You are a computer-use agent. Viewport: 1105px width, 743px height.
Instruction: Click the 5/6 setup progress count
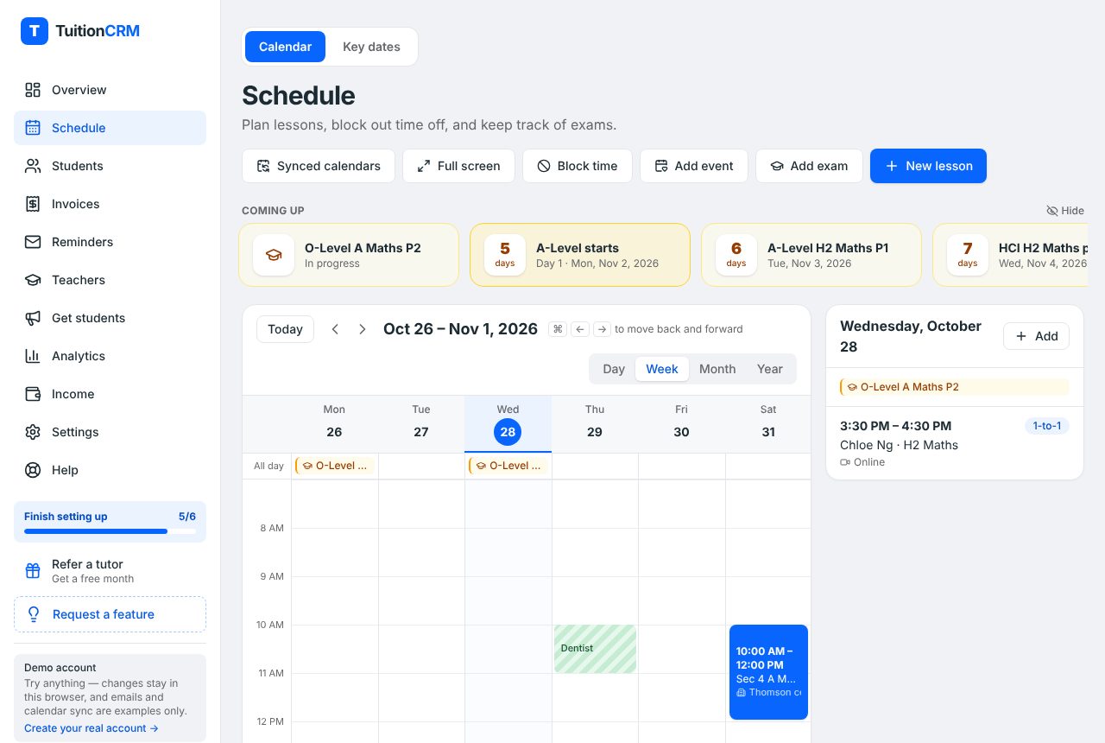(187, 517)
